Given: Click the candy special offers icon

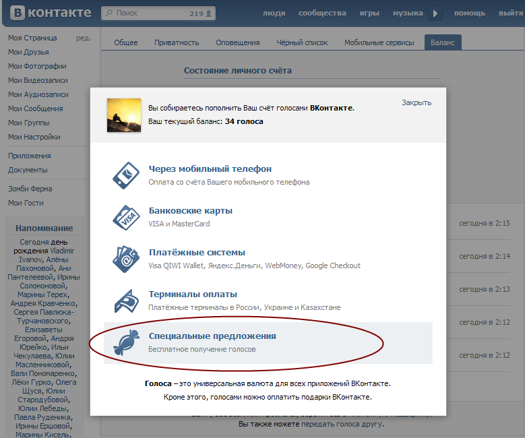Looking at the screenshot, I should (126, 342).
